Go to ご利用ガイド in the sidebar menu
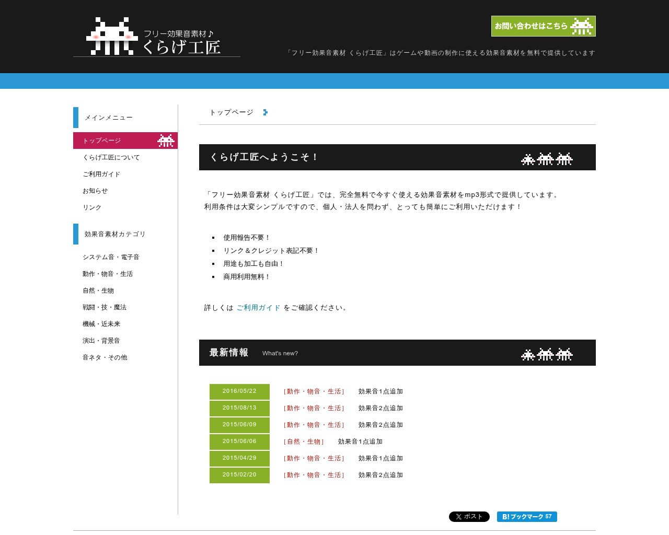The image size is (669, 535). coord(101,174)
